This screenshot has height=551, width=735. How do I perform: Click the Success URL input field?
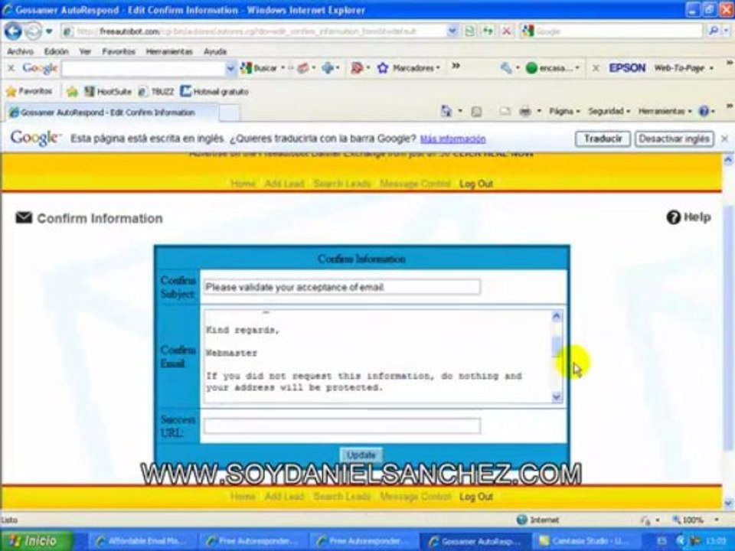[341, 425]
